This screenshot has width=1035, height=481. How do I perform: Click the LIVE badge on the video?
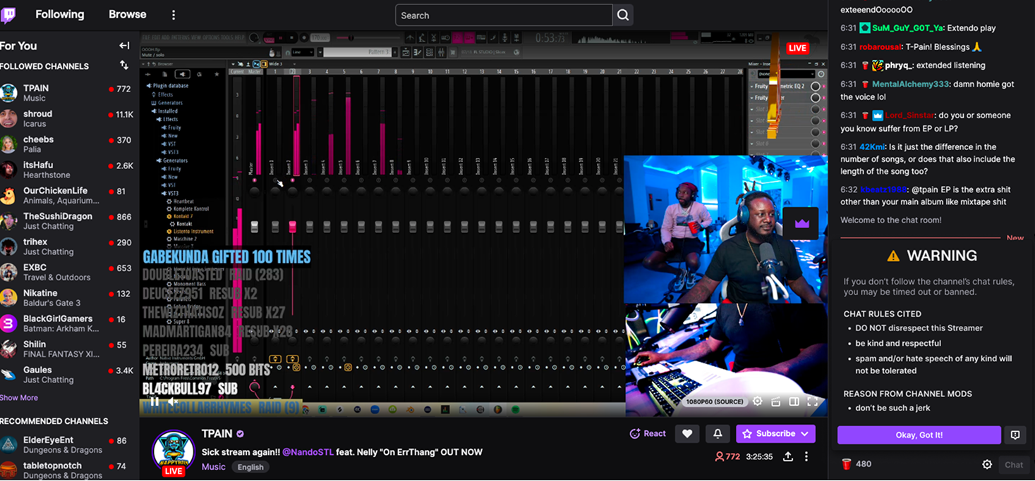click(x=798, y=48)
